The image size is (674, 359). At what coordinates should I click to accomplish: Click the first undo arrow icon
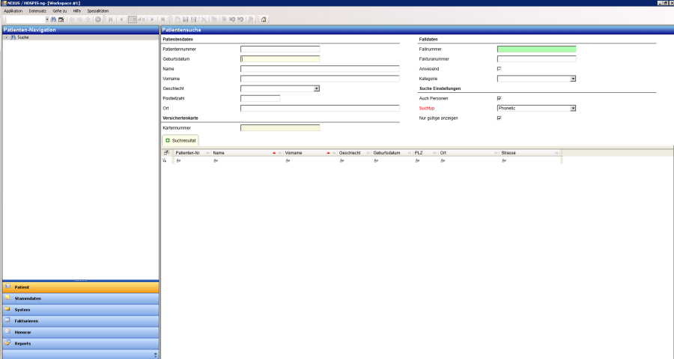(x=233, y=19)
